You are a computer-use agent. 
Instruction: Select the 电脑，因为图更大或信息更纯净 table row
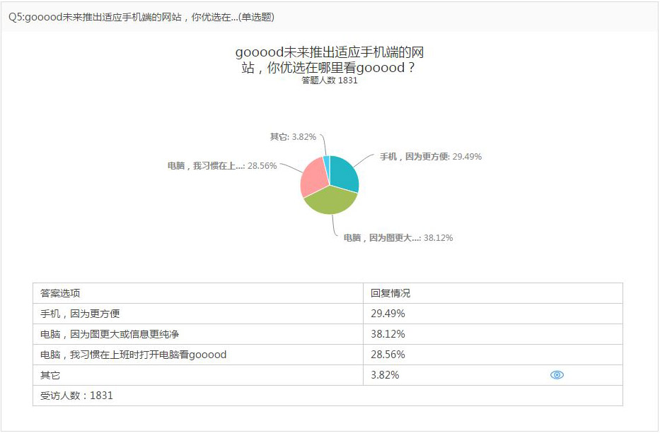click(x=328, y=334)
